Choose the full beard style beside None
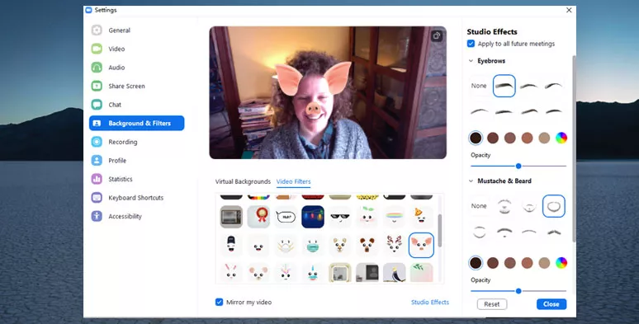 (x=504, y=206)
